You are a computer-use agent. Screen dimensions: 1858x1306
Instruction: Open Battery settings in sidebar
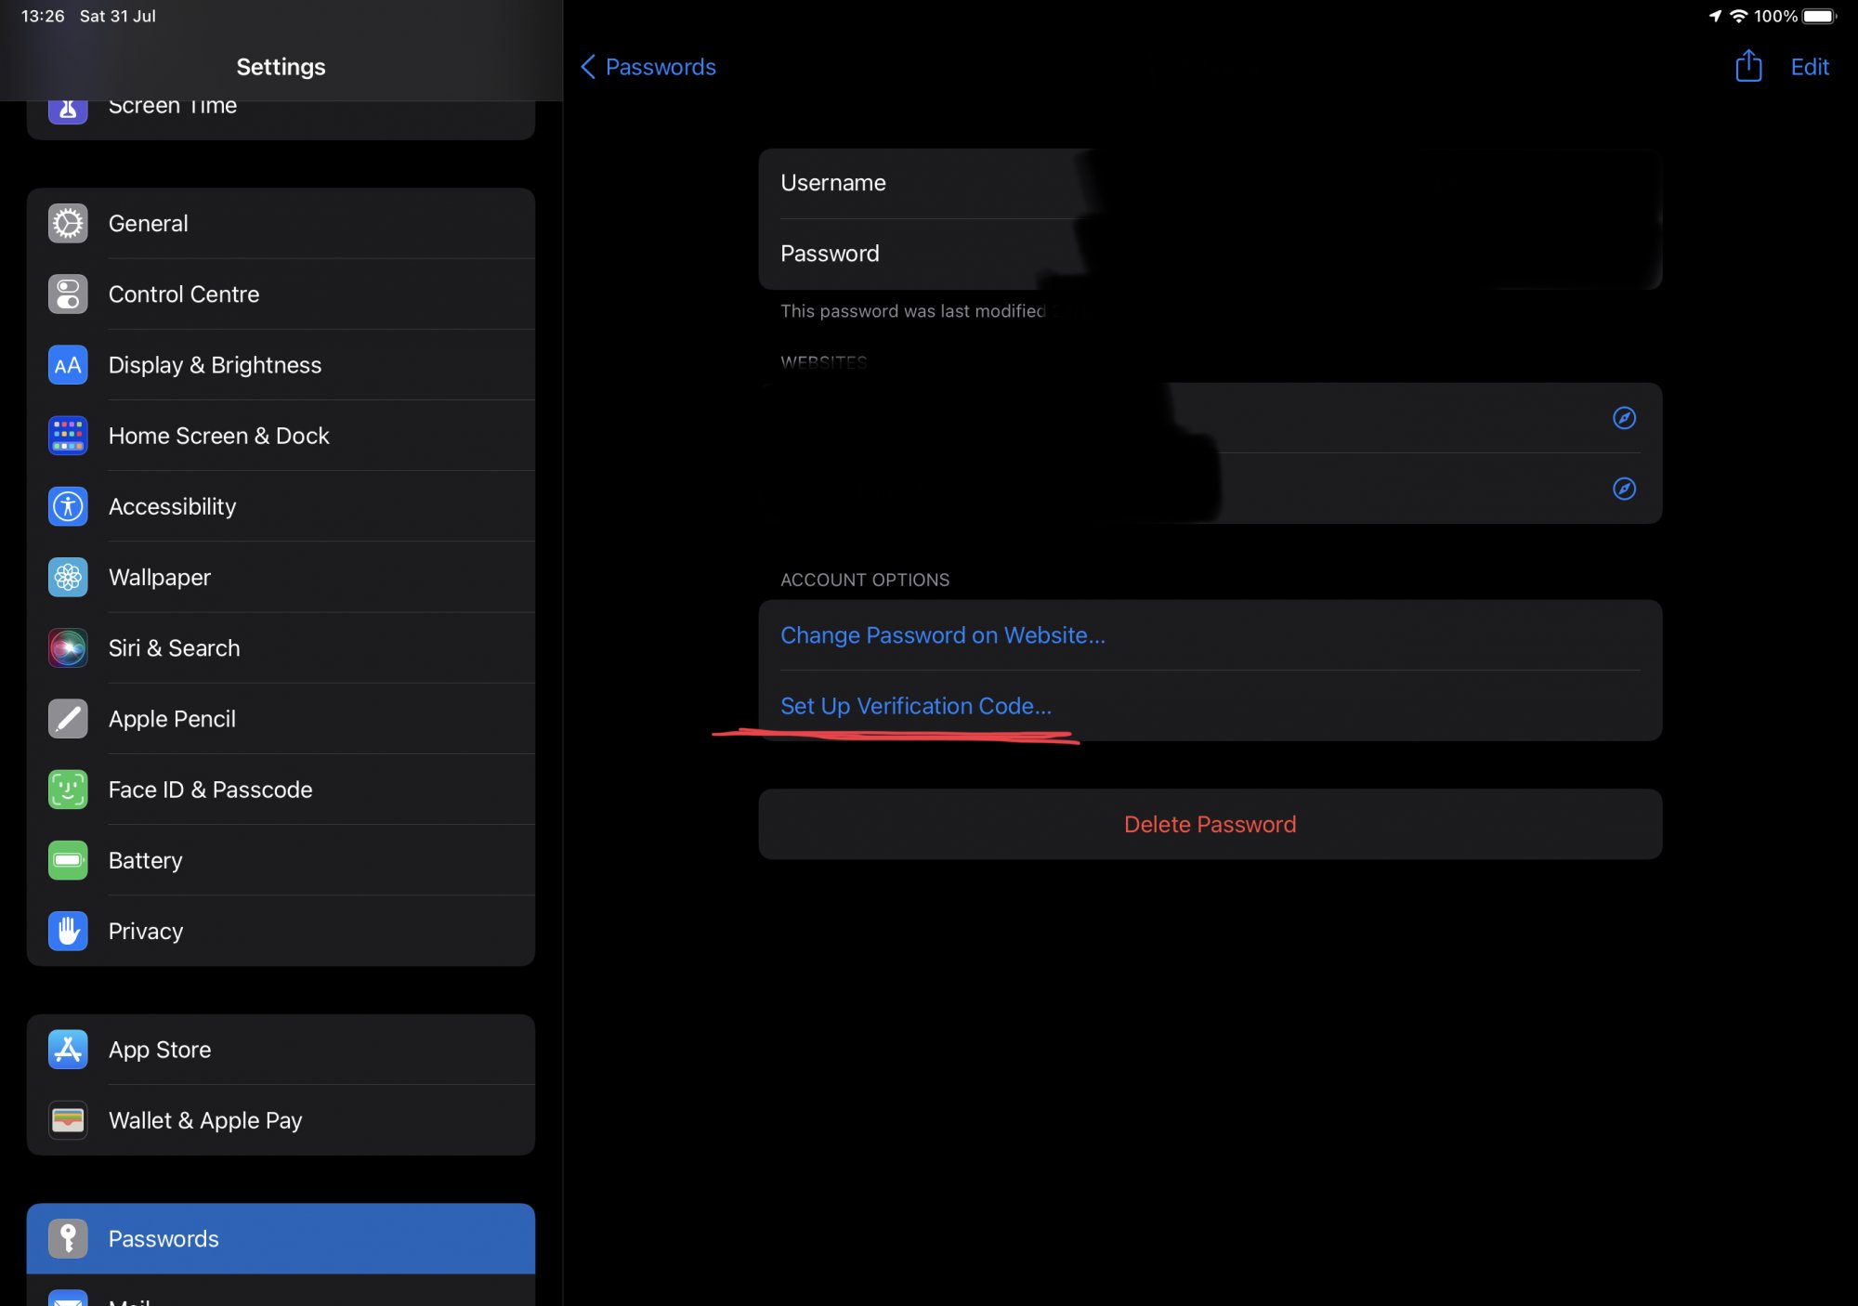click(145, 860)
